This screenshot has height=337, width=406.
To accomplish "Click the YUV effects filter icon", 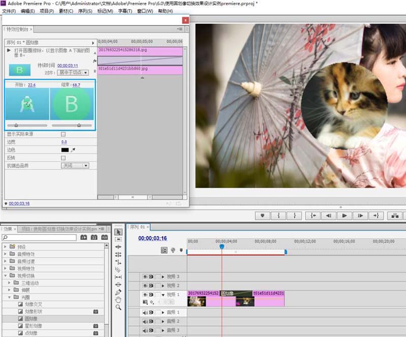I will point(105,237).
